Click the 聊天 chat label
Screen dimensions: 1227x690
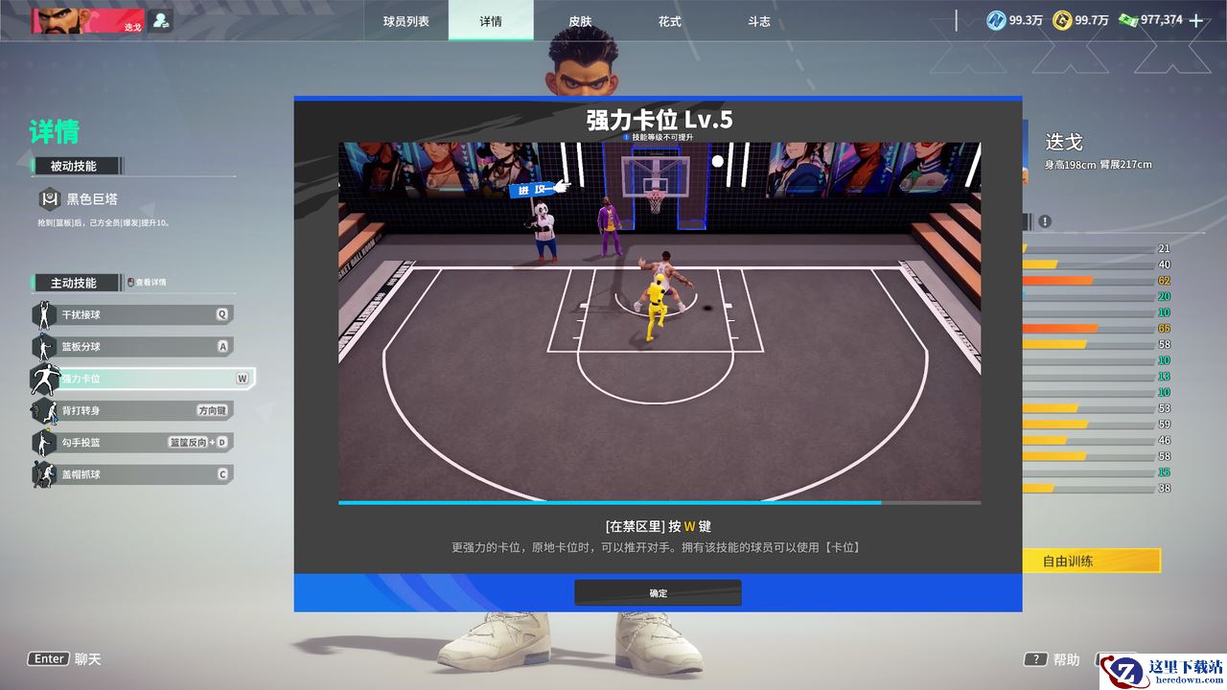(88, 659)
